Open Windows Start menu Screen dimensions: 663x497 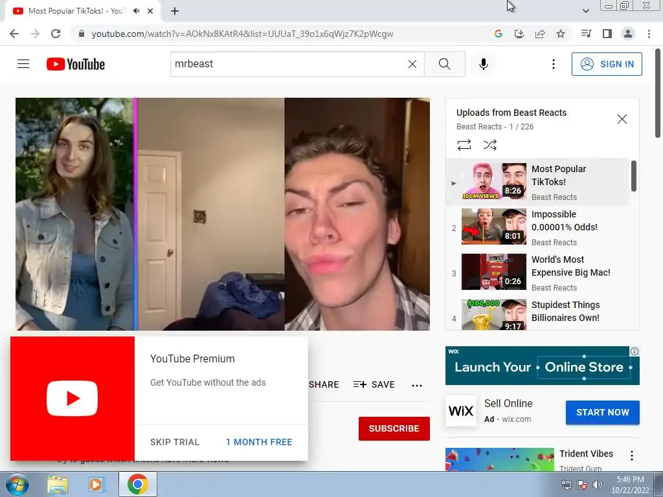pos(17,484)
